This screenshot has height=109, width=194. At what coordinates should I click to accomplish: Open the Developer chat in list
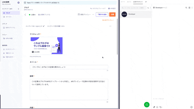pos(136,14)
